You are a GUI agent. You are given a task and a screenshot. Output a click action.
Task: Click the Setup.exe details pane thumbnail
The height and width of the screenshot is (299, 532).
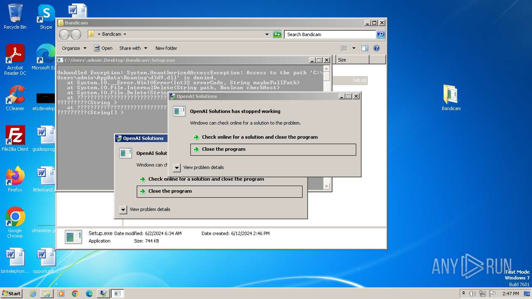74,237
